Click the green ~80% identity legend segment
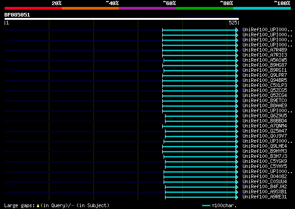Image resolution: width=295 pixels, height=209 pixels. 205,8
